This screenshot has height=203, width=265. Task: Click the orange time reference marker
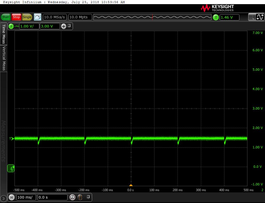click(131, 185)
